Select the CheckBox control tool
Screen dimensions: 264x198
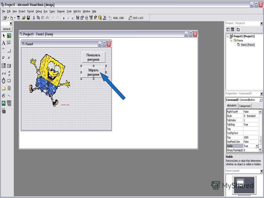(4, 58)
